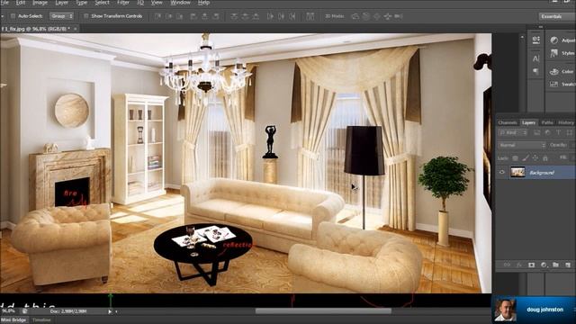The width and height of the screenshot is (576, 324).
Task: Select the 3D Slide mode icon
Action: tap(388, 16)
